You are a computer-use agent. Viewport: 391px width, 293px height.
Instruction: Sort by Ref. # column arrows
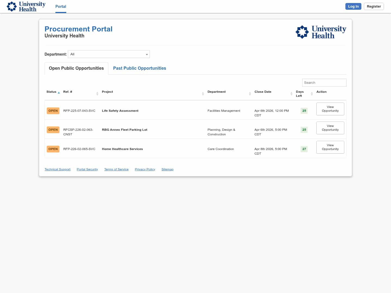click(x=97, y=94)
